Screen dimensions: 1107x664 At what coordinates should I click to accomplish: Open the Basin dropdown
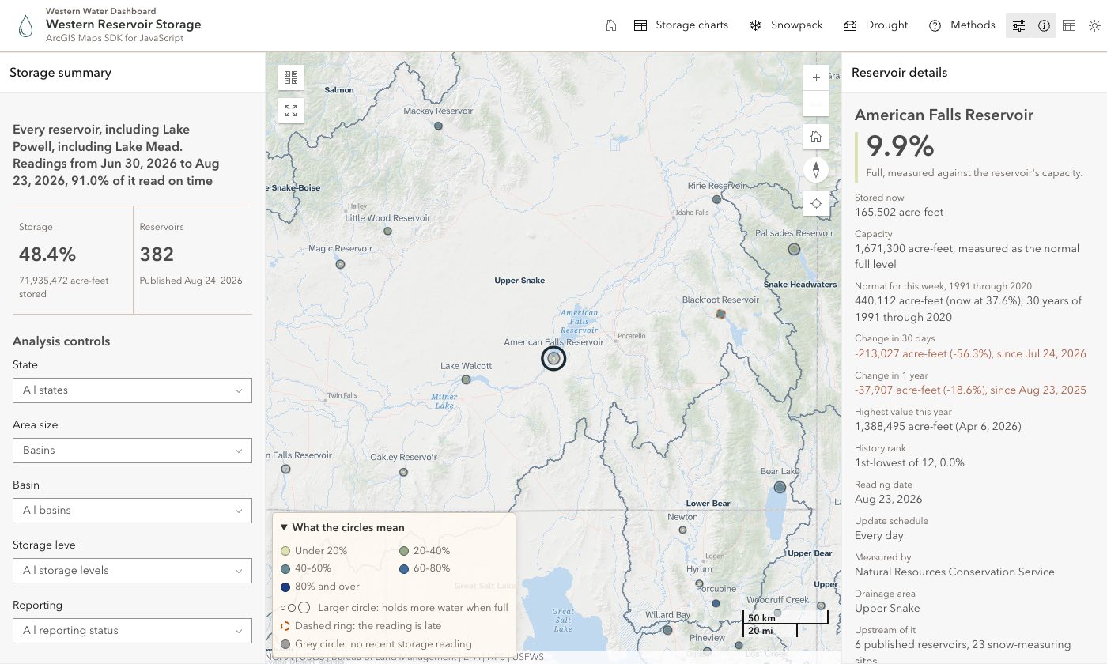(x=132, y=510)
